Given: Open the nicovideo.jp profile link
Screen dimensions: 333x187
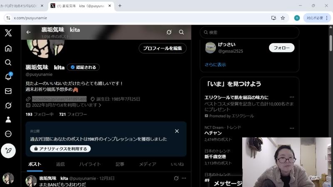Looking at the screenshot, I should [x=59, y=99].
